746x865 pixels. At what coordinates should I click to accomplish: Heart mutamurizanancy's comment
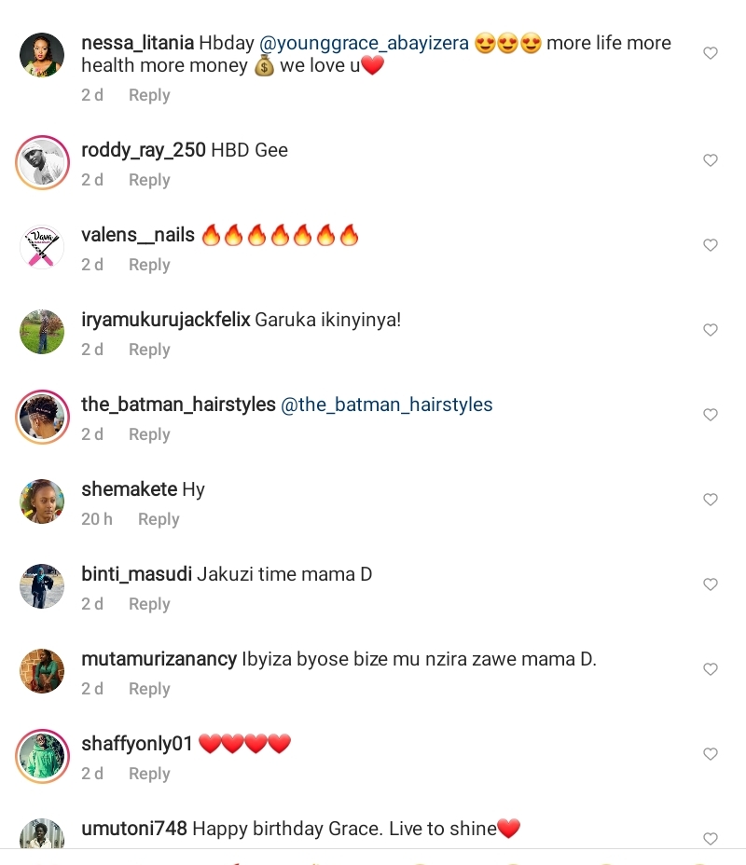coord(711,669)
